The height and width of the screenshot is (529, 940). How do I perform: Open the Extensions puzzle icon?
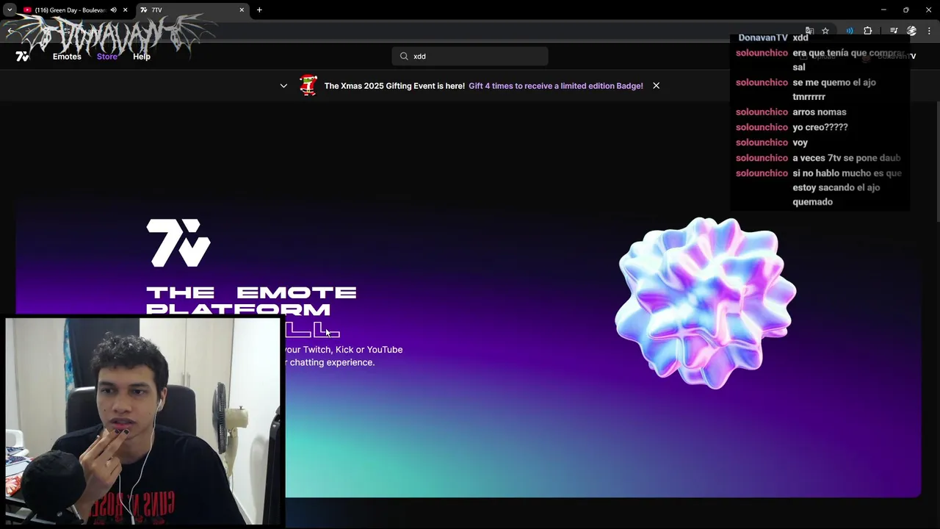pyautogui.click(x=868, y=31)
